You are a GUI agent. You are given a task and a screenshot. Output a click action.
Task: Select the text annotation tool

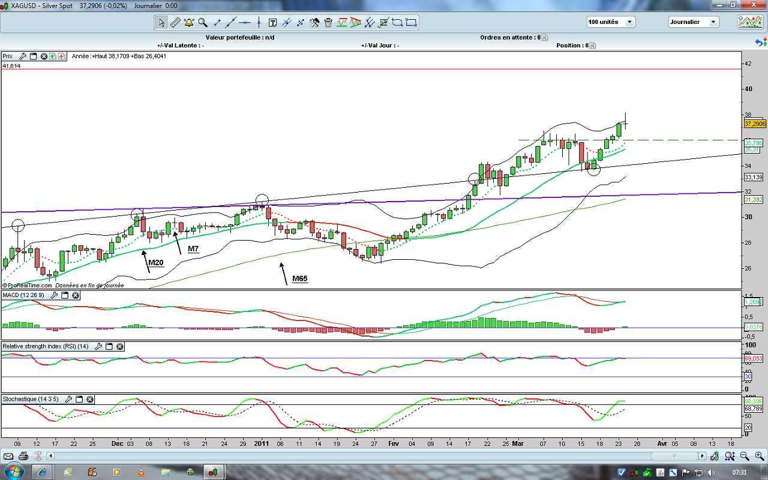point(272,23)
